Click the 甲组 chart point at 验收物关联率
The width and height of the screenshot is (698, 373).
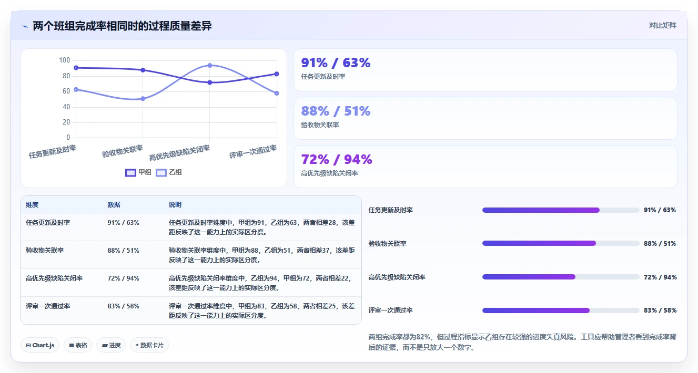click(143, 70)
